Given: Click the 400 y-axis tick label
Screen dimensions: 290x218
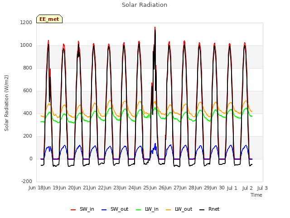Looking at the screenshot, I should 28,114.
